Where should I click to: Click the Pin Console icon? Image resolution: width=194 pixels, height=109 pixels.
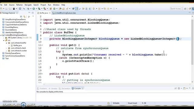coord(176,88)
